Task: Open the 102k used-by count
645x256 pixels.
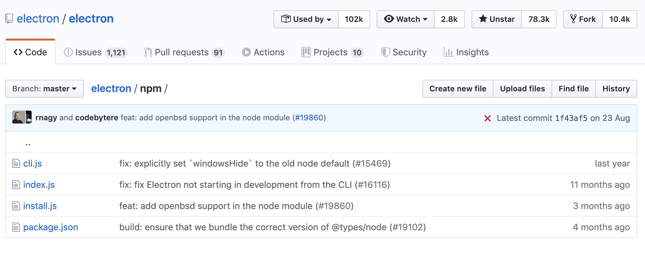Action: 354,19
